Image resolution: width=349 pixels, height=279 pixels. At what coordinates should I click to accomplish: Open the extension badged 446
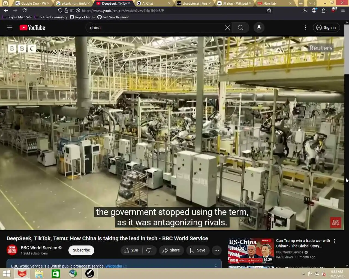334,10
